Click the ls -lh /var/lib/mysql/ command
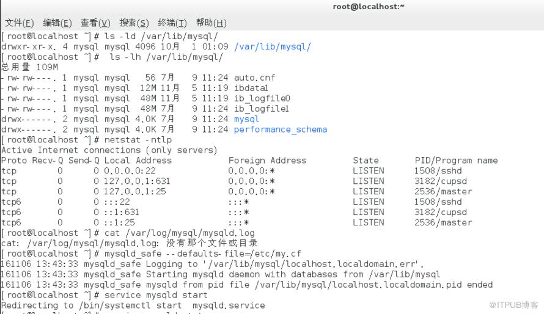Screen dimensions: 544x314 pos(166,57)
